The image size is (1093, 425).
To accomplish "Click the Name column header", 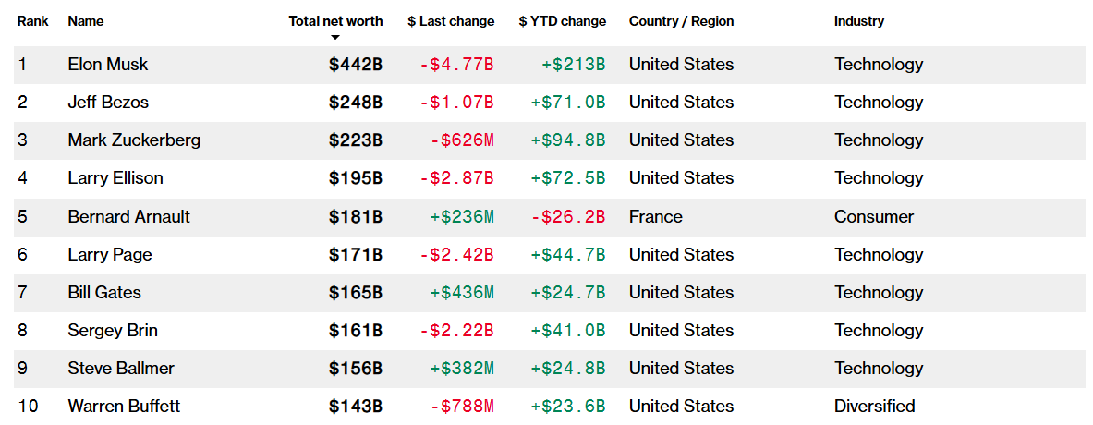I will pos(86,21).
